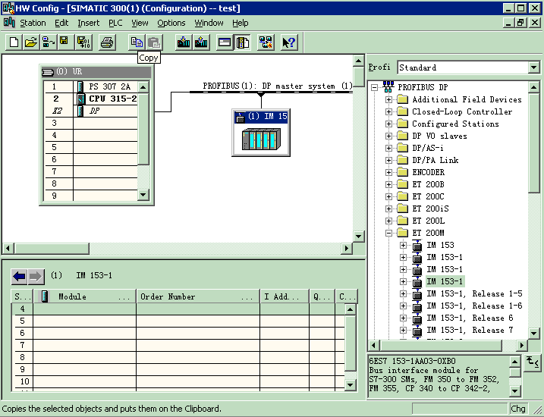Click the catalog tree scroll down arrow
The image size is (544, 417).
point(533,333)
